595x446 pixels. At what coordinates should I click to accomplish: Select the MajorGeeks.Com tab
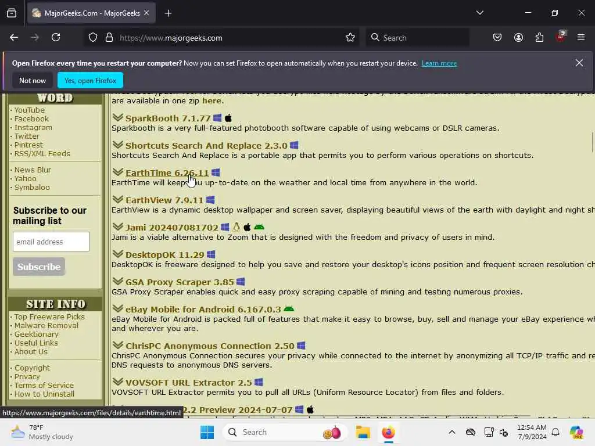[x=91, y=13]
